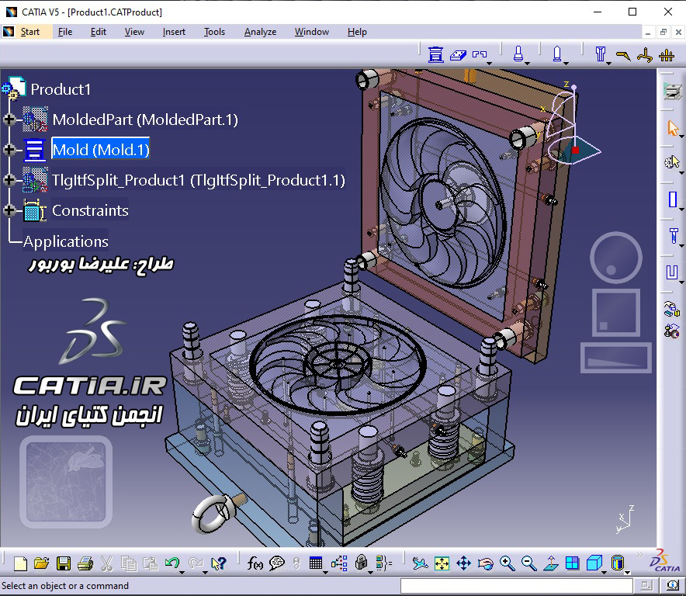
Task: Click the Open folder icon
Action: click(x=41, y=563)
